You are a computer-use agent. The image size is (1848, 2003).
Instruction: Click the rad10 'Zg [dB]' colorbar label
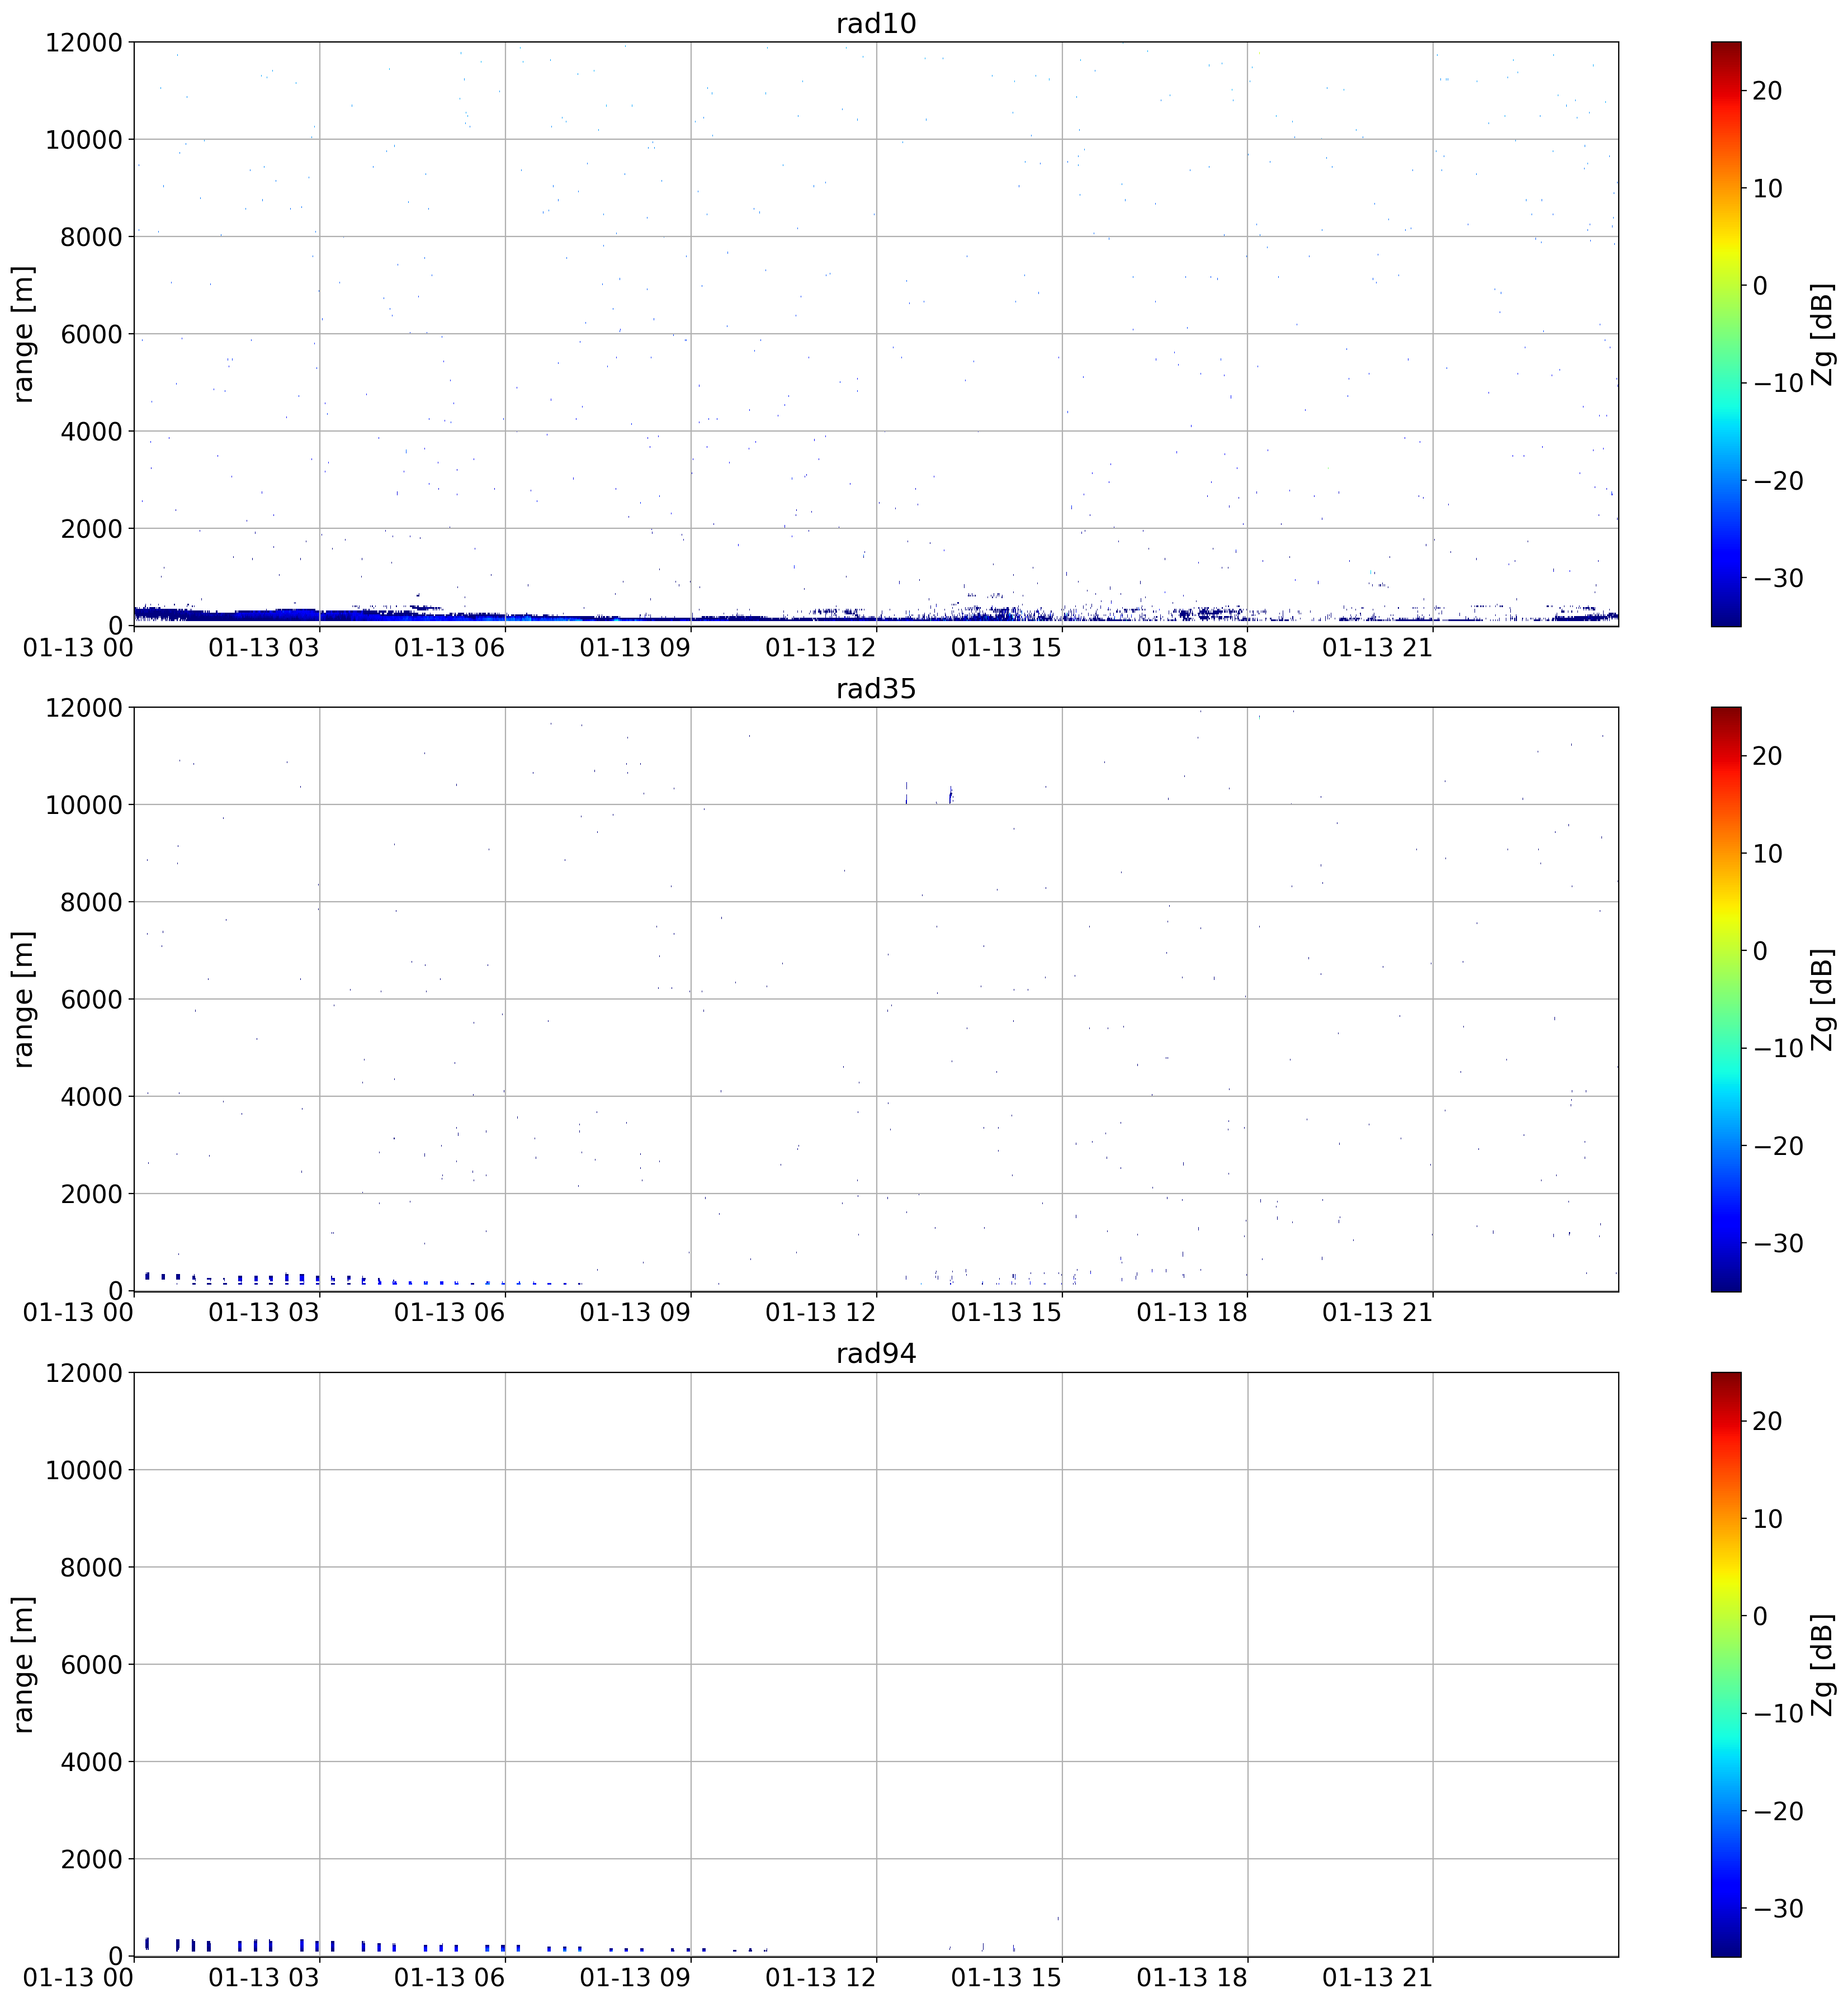click(x=1822, y=334)
